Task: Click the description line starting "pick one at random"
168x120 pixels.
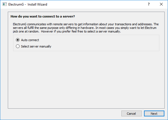Action: pyautogui.click(x=67, y=31)
